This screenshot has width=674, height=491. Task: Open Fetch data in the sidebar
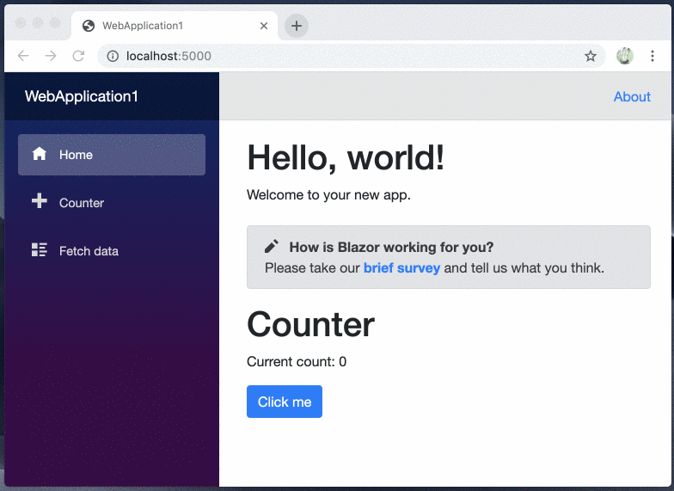(x=112, y=251)
